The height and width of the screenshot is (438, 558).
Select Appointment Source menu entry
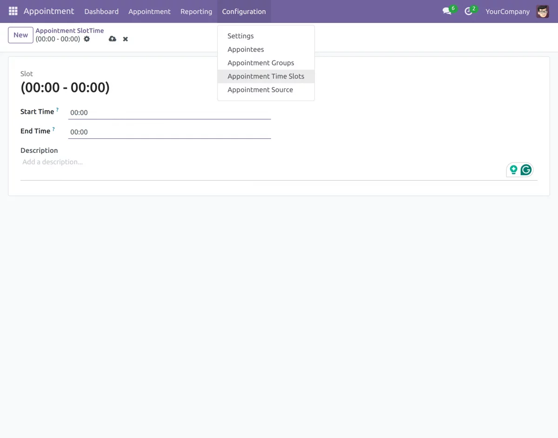point(260,90)
